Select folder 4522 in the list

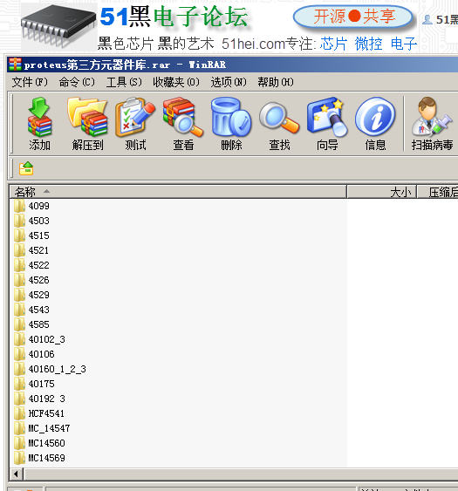(x=31, y=265)
